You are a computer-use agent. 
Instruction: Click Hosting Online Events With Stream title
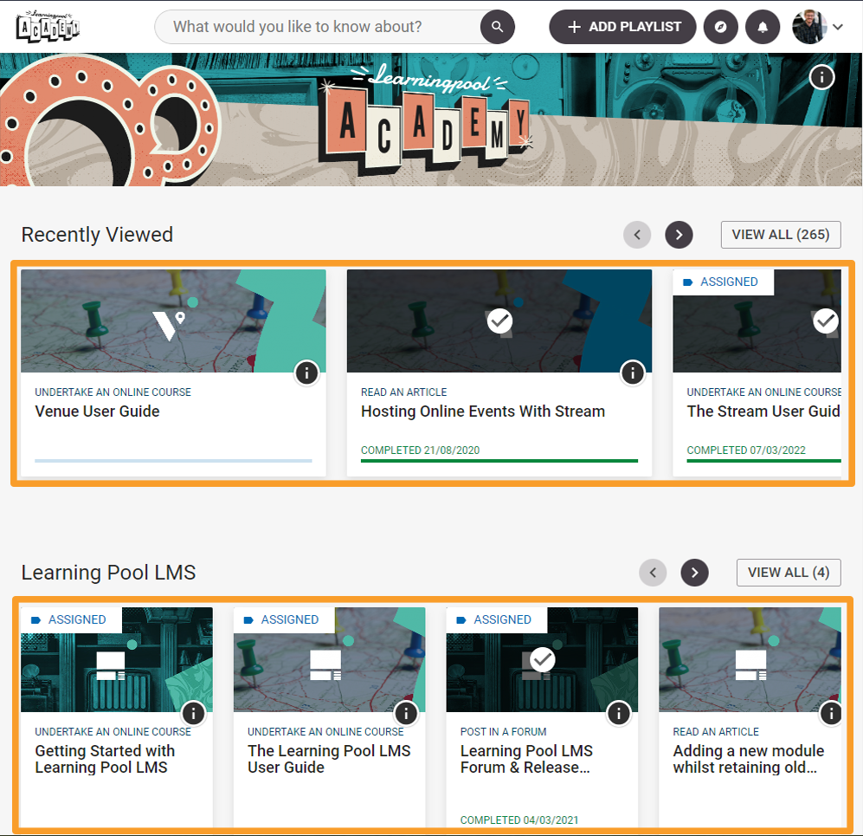coord(483,412)
